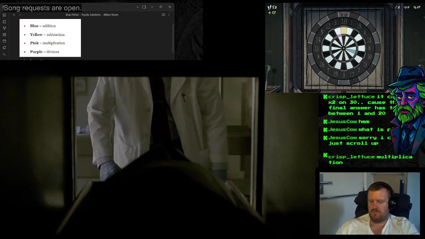Click the notes app vertical scrollbar
The image size is (425, 239).
tap(173, 38)
